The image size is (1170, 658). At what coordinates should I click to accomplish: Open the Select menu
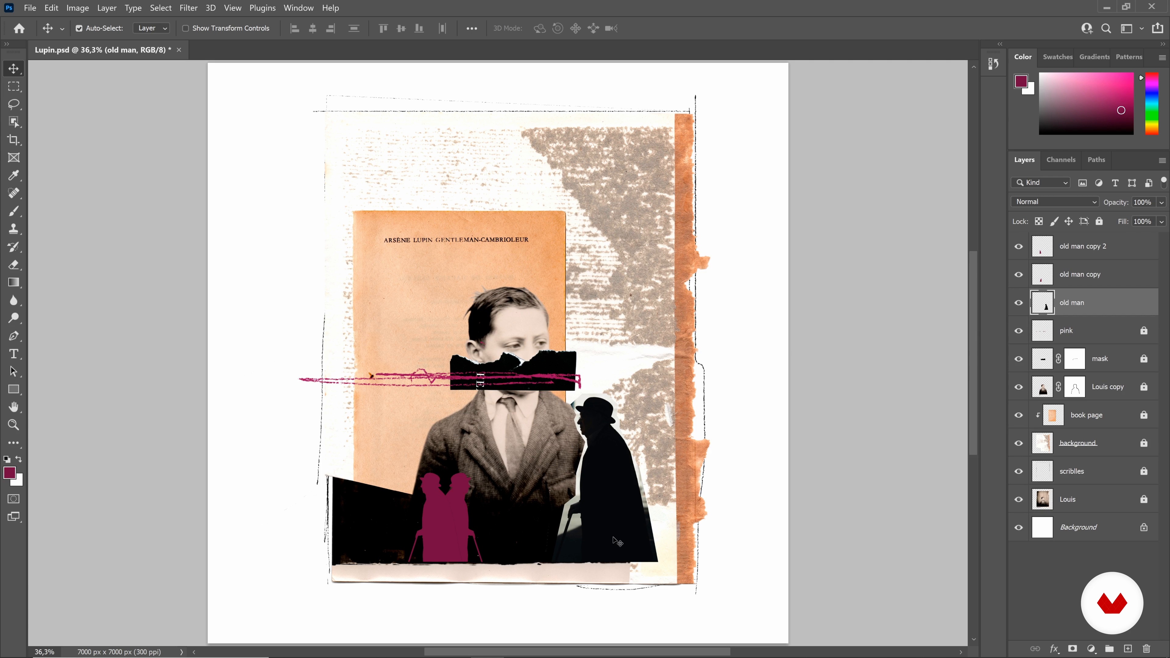click(161, 8)
